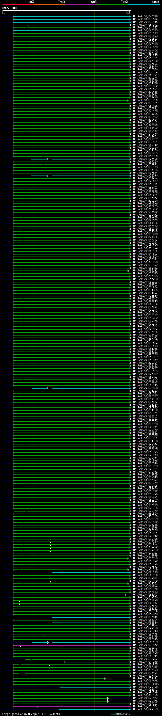The image size is (162, 716).
Task: Click hit label UniRef100_Q4VFY9
Action: coord(145,710)
